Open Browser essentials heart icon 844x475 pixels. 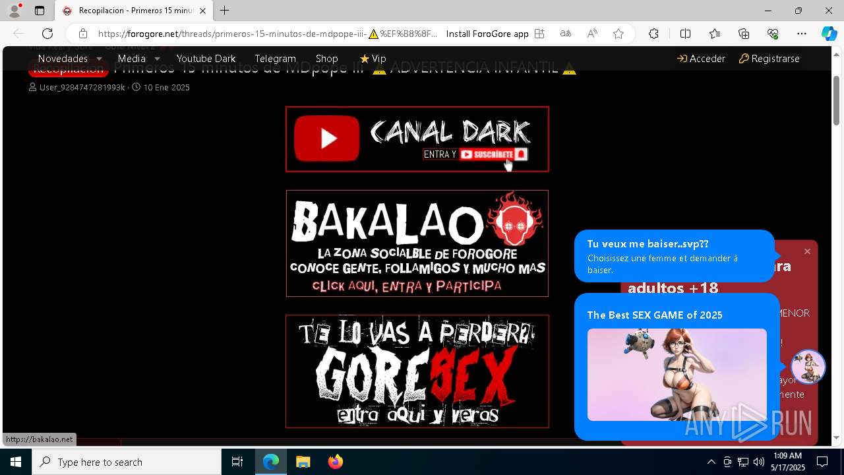(x=773, y=34)
